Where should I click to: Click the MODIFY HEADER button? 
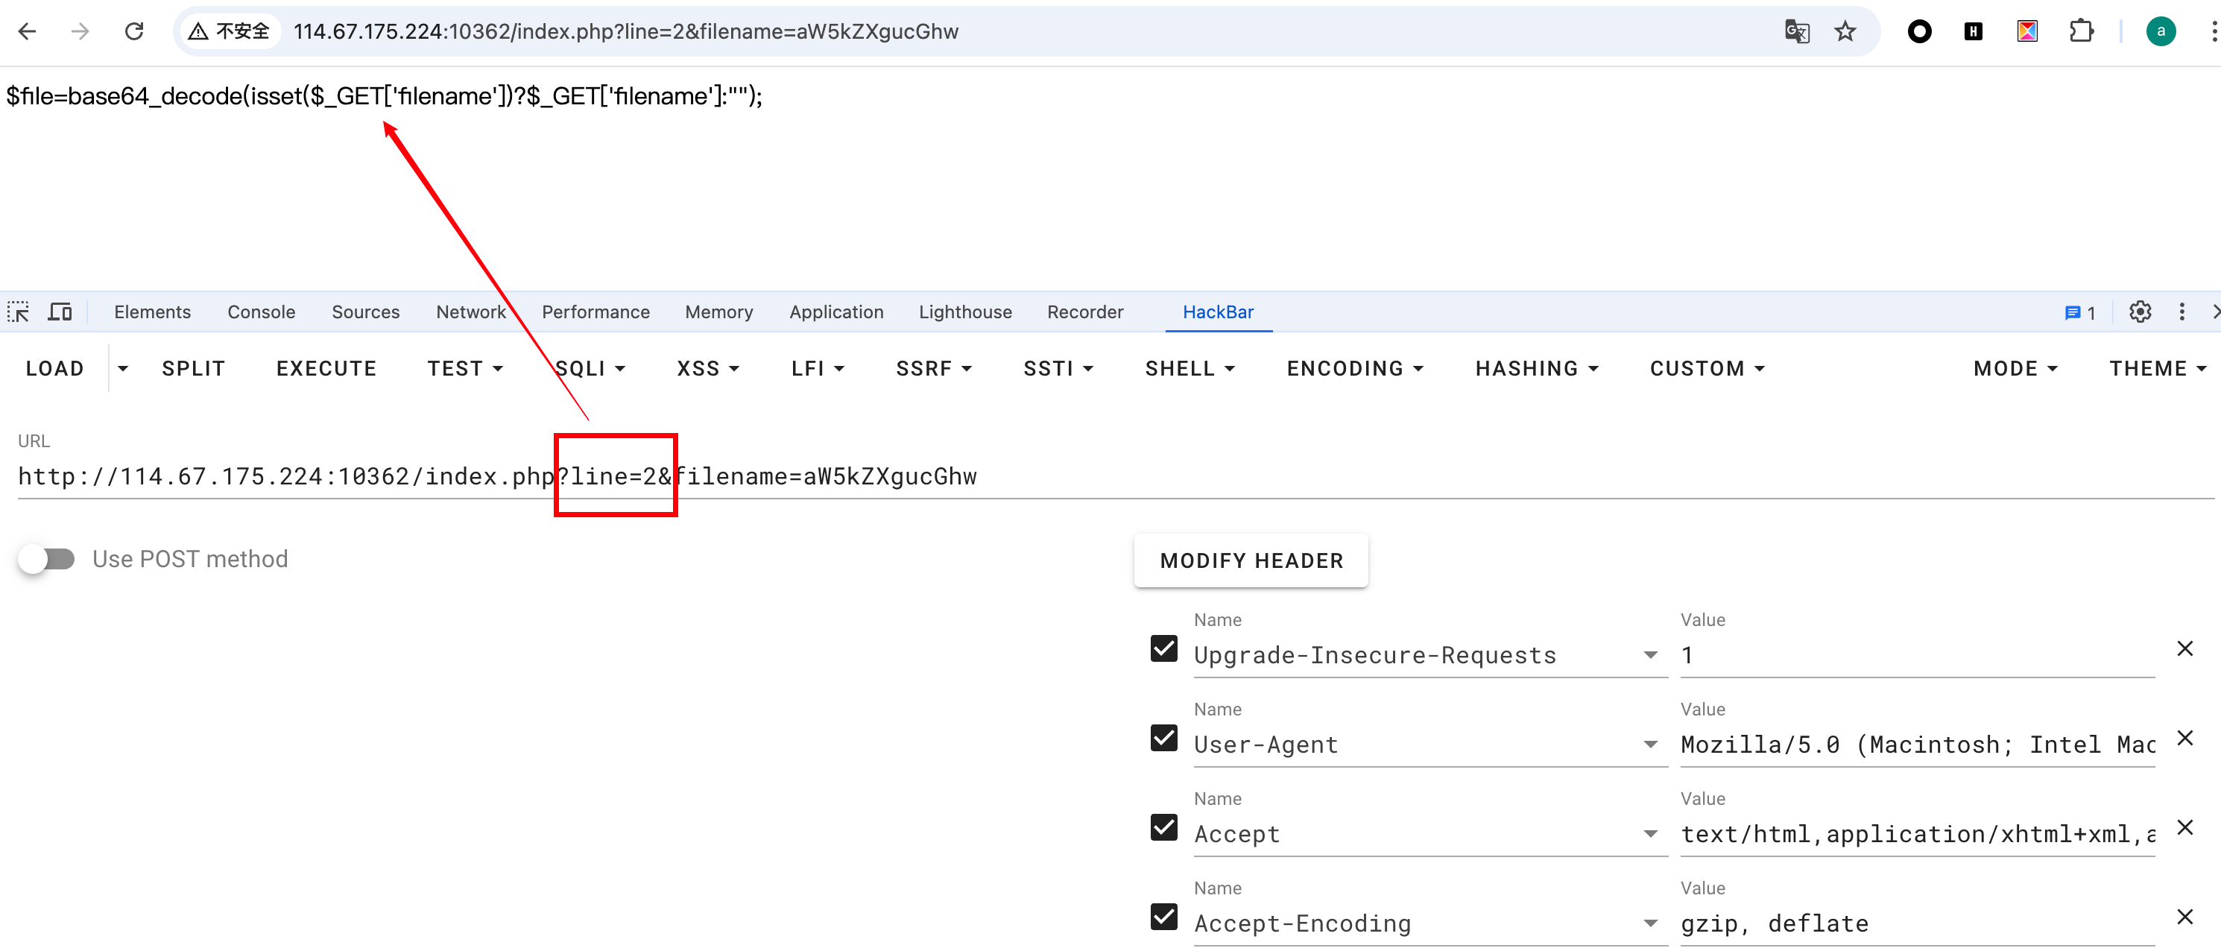pyautogui.click(x=1250, y=560)
